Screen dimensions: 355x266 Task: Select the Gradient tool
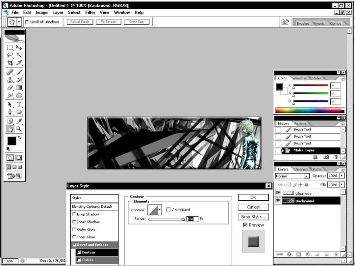point(19,87)
